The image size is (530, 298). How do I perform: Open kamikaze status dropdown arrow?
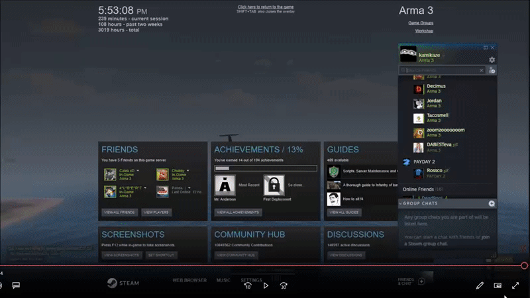pos(444,56)
